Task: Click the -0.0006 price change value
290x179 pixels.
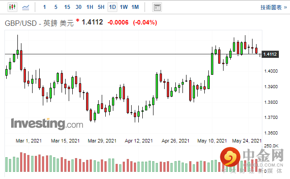Action: coord(118,23)
